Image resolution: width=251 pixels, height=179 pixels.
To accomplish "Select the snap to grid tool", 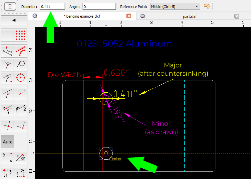I will [x=21, y=35].
